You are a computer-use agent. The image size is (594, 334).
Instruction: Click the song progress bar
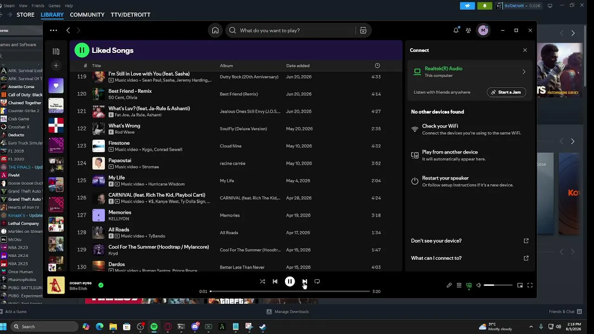click(290, 291)
